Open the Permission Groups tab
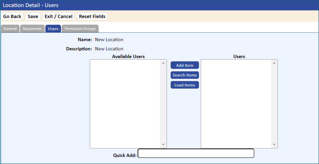 [80, 28]
